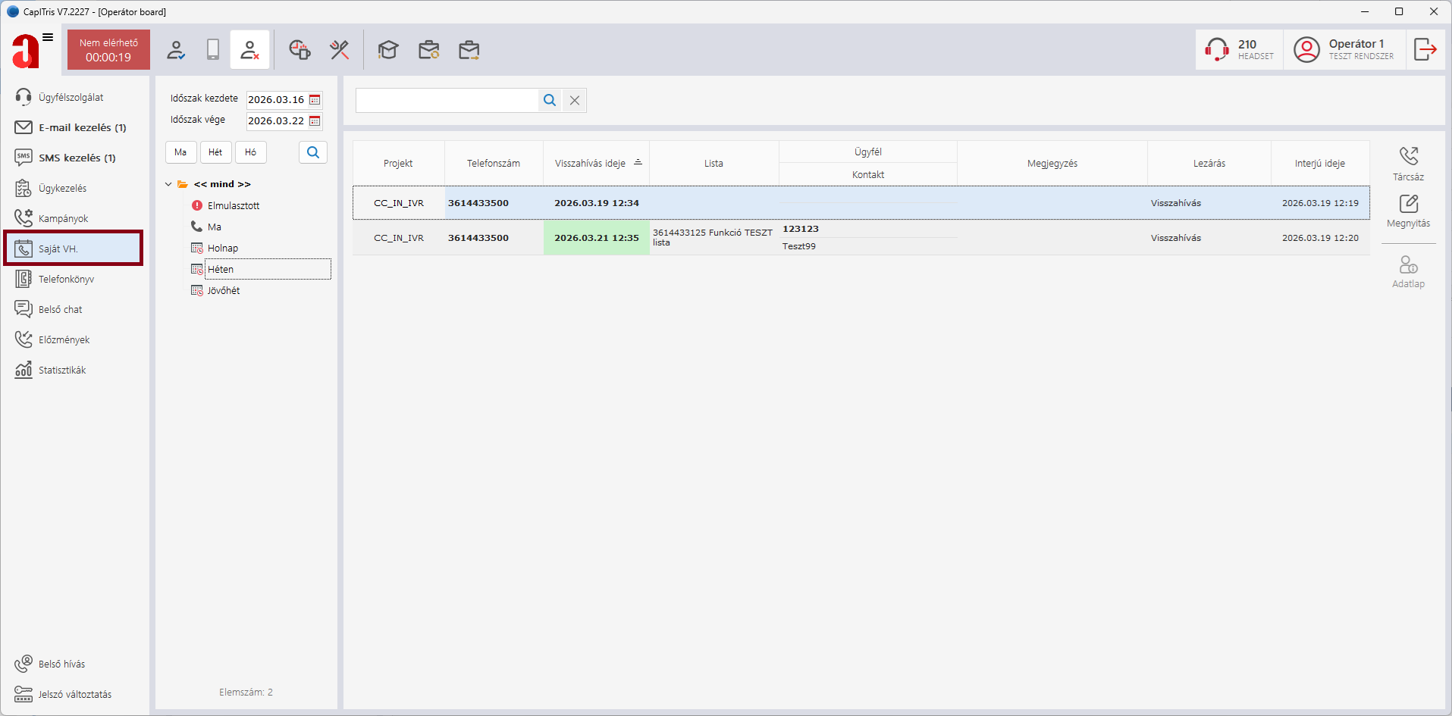1452x716 pixels.
Task: Open callback with Megnyitás icon
Action: click(1408, 205)
